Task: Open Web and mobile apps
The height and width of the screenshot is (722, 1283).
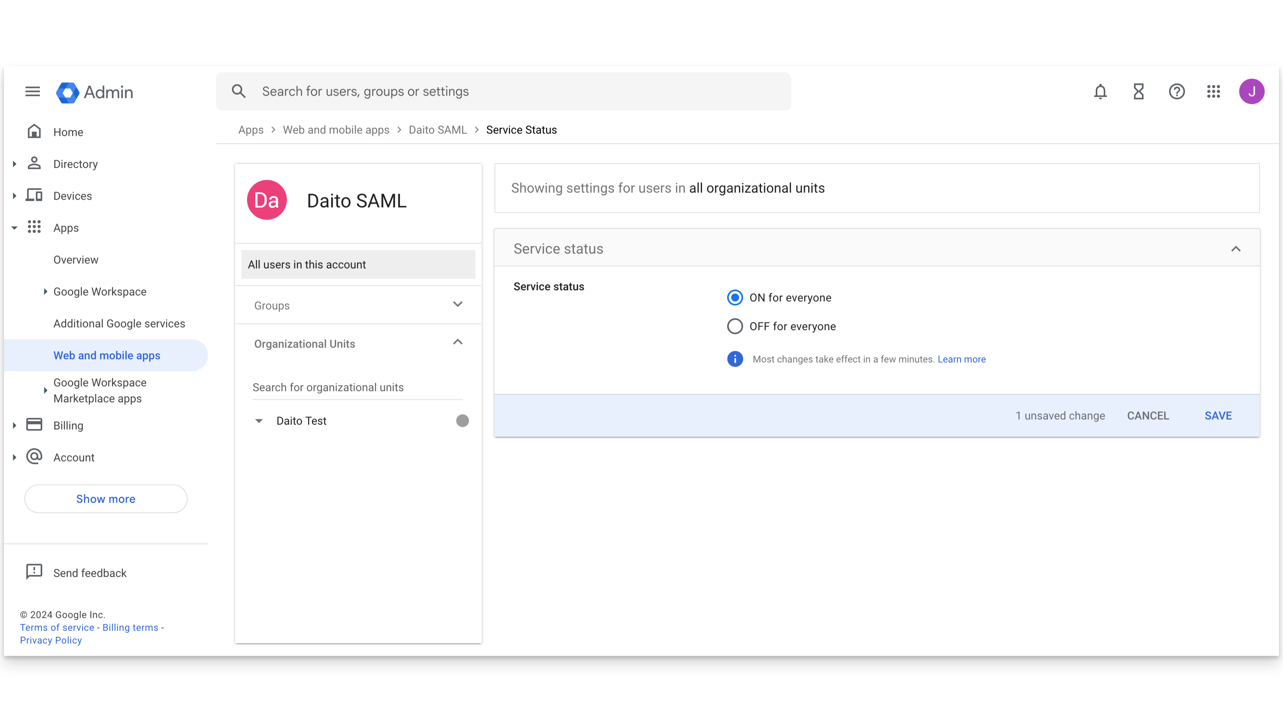Action: click(x=107, y=355)
